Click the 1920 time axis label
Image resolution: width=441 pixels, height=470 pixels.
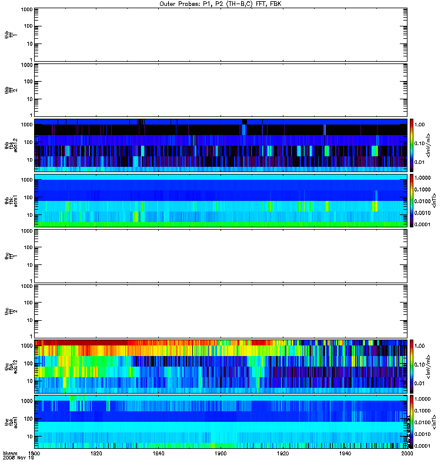pos(283,454)
